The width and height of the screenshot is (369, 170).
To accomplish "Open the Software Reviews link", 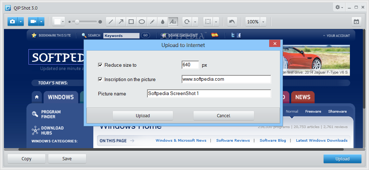I will 233,141.
